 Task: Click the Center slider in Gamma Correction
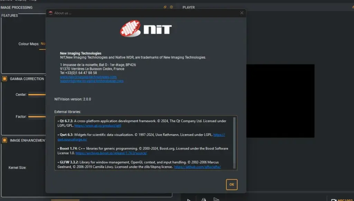tap(37, 95)
